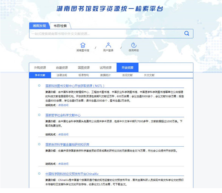This screenshot has height=193, width=222.
Task: Open the 使用帮助 question mark icon
Action: pyautogui.click(x=134, y=45)
